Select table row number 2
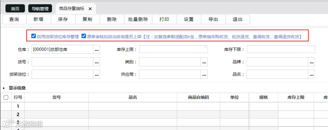328x130 pixels. [x=18, y=114]
